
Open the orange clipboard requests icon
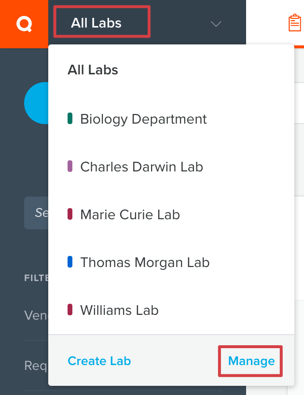pyautogui.click(x=295, y=23)
